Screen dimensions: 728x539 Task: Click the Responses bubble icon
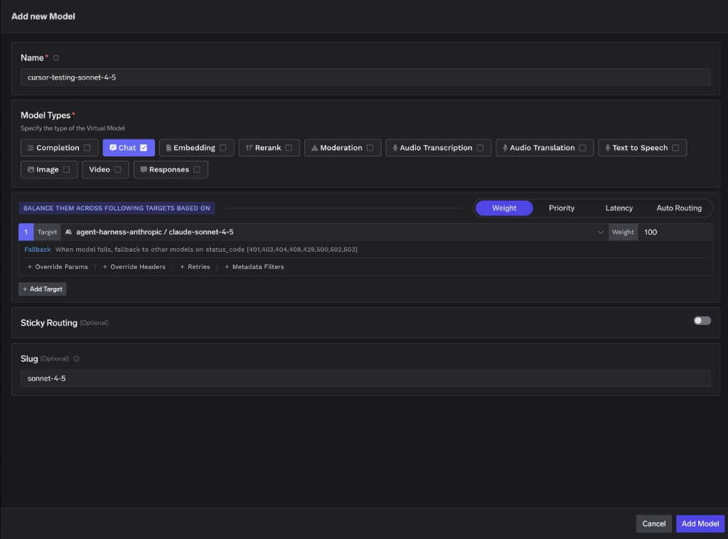[x=144, y=169]
